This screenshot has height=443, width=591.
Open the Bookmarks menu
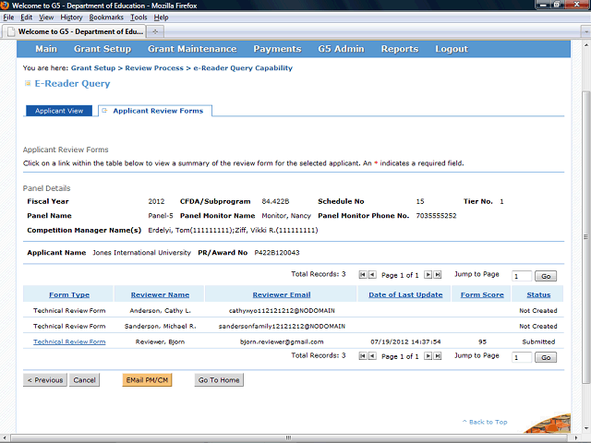(x=106, y=18)
